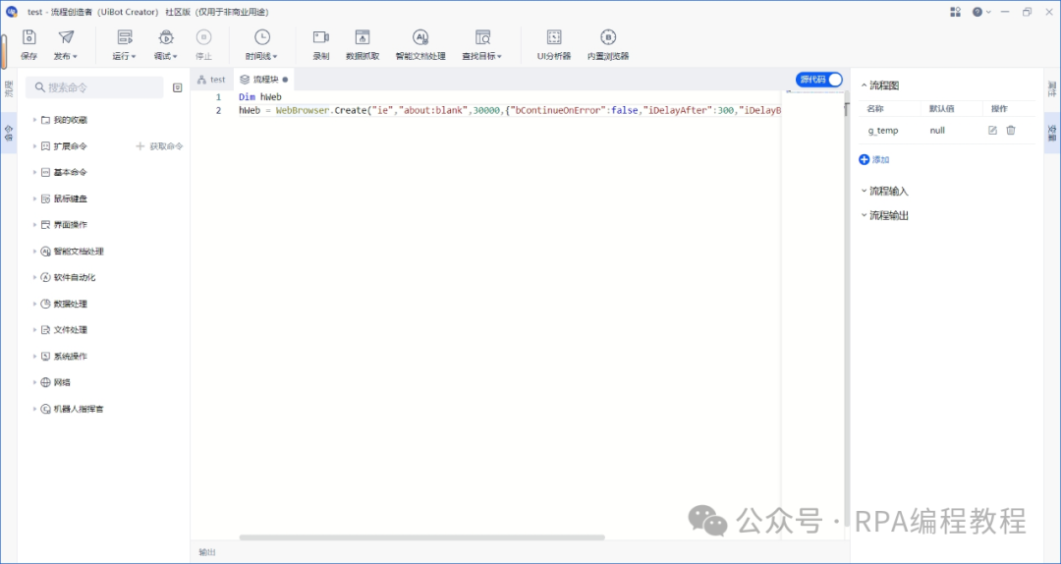Open the 查找目标 dropdown arrow
The height and width of the screenshot is (564, 1061).
tap(499, 57)
